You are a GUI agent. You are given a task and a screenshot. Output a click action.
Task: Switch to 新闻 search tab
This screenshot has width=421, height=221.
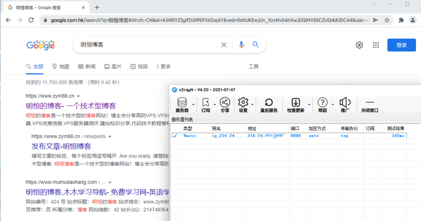[x=87, y=67]
